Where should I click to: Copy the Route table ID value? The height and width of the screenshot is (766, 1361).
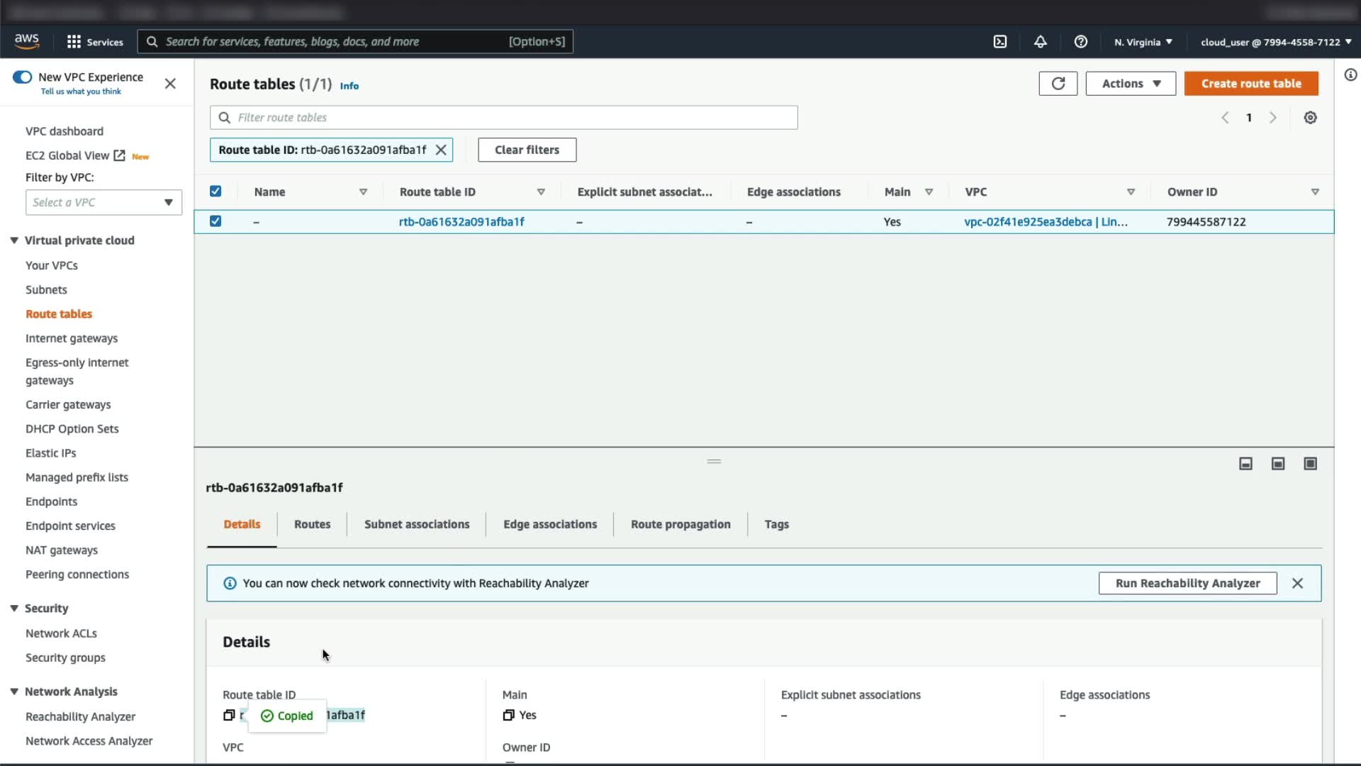pos(228,715)
